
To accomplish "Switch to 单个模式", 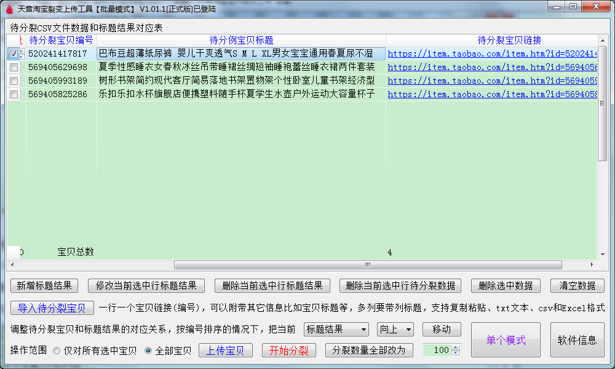I will tap(506, 340).
